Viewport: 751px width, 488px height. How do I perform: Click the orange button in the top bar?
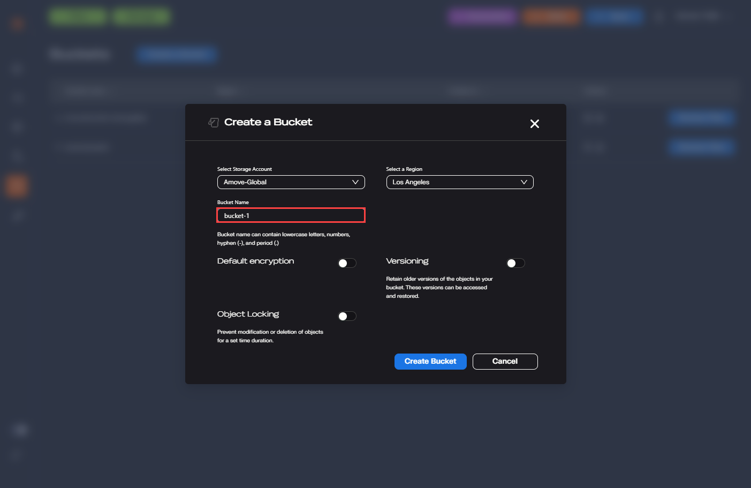coord(551,17)
